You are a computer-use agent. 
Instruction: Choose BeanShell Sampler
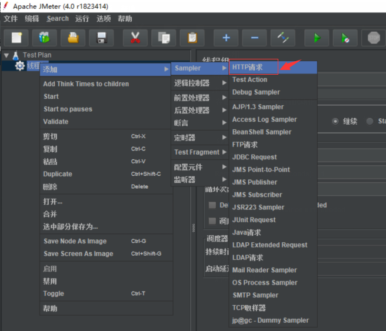(273, 132)
